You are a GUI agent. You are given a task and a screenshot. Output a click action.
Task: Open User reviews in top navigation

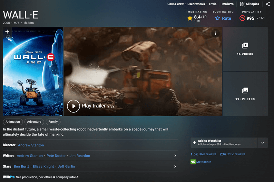coord(196,4)
